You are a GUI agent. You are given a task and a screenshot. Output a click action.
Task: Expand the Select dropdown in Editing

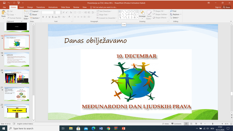click(175, 18)
